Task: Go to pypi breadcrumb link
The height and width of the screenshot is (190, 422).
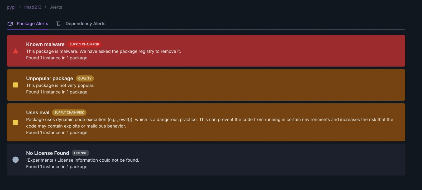Action: pyautogui.click(x=11, y=7)
